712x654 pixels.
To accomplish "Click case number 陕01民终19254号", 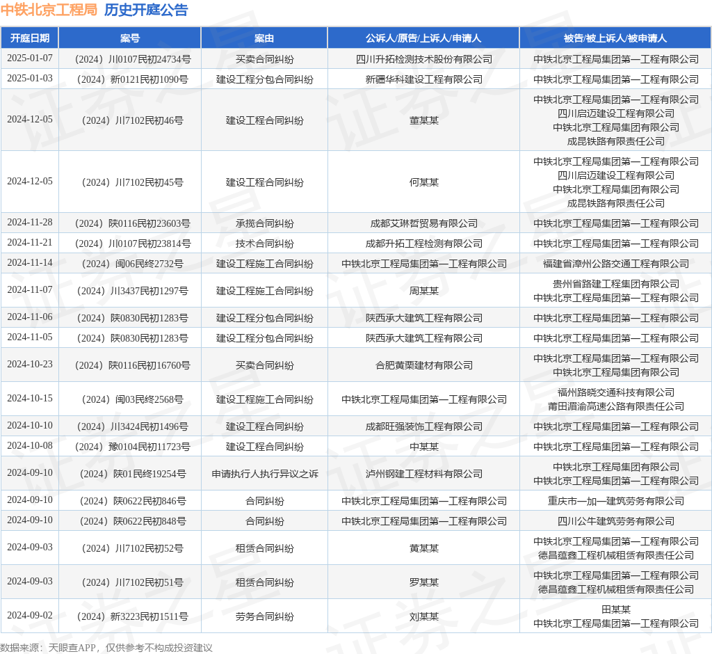I will pos(133,474).
